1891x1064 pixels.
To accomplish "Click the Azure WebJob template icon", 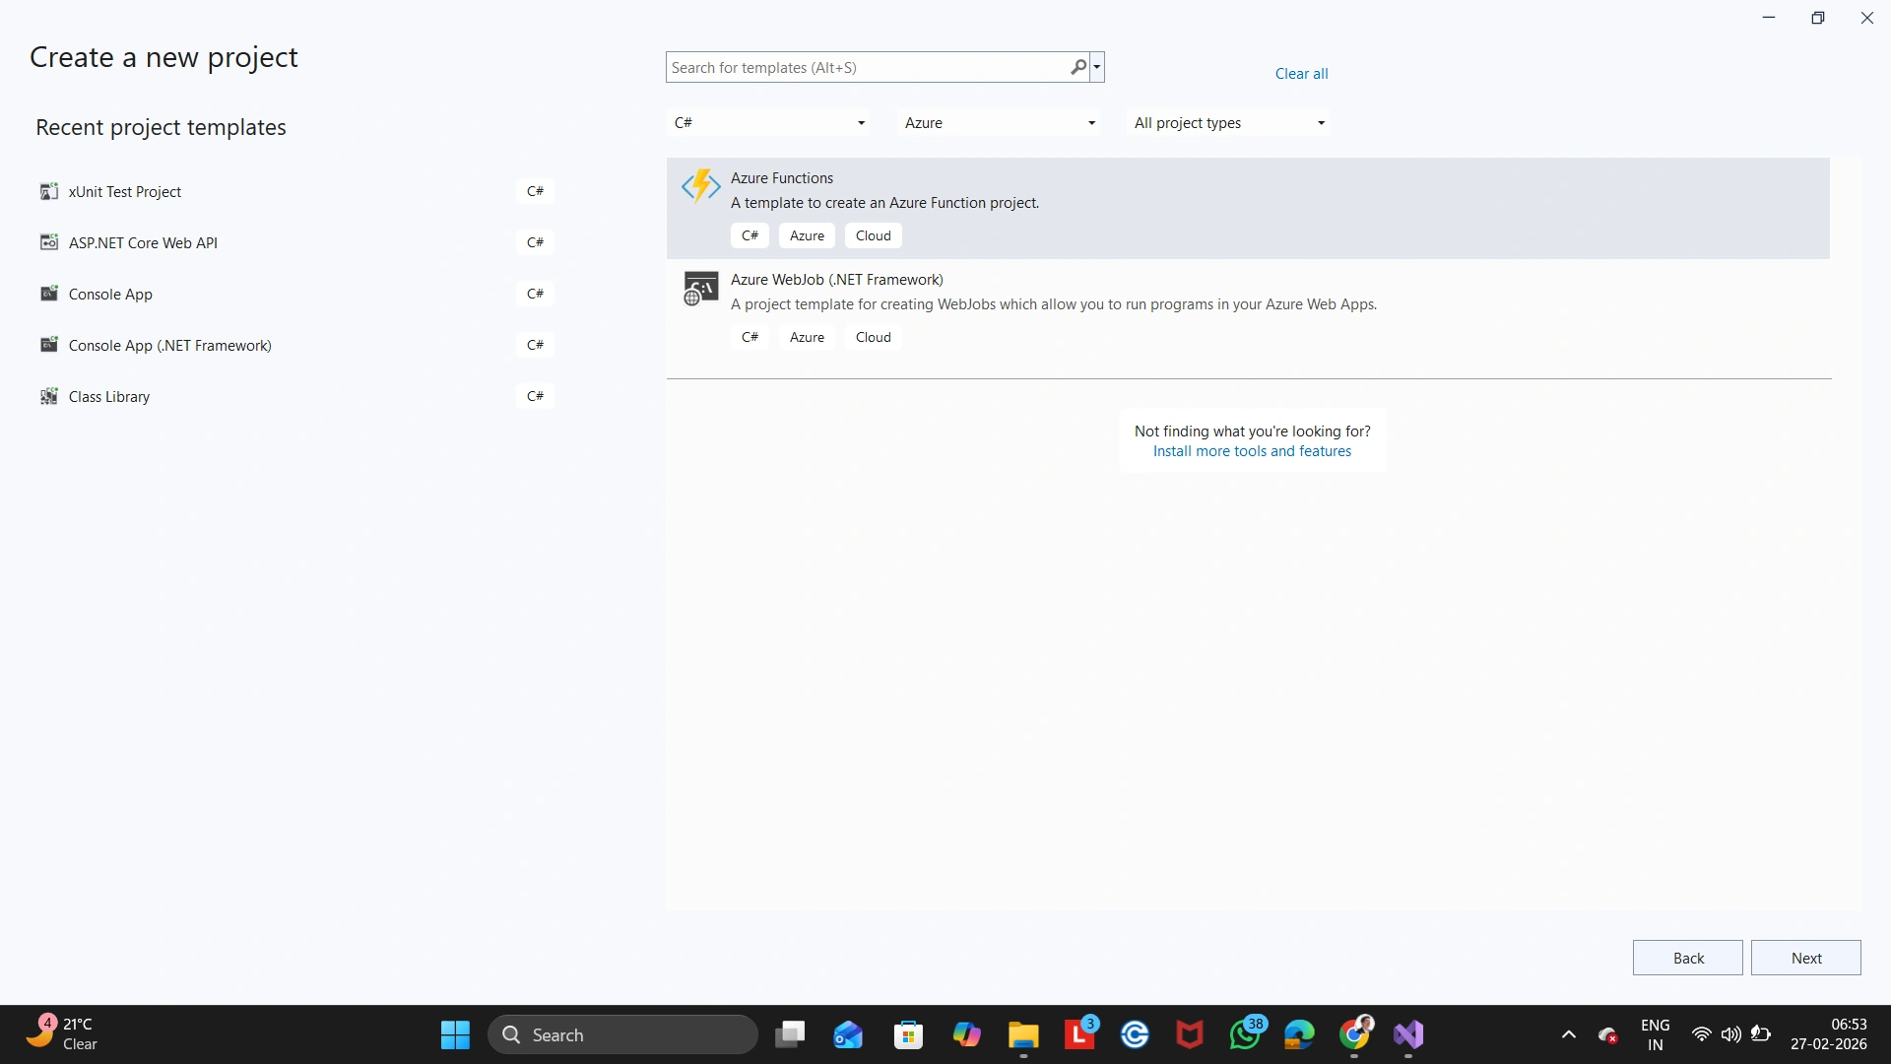I will pos(700,289).
